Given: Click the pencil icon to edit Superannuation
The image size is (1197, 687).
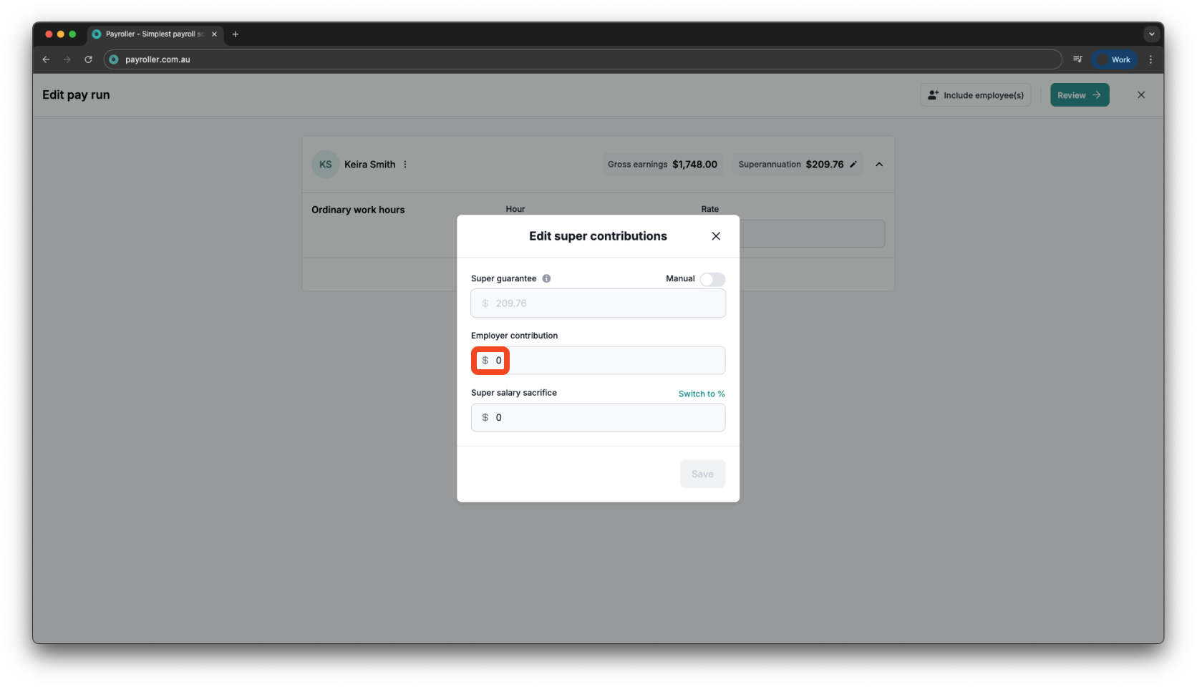Looking at the screenshot, I should [853, 164].
